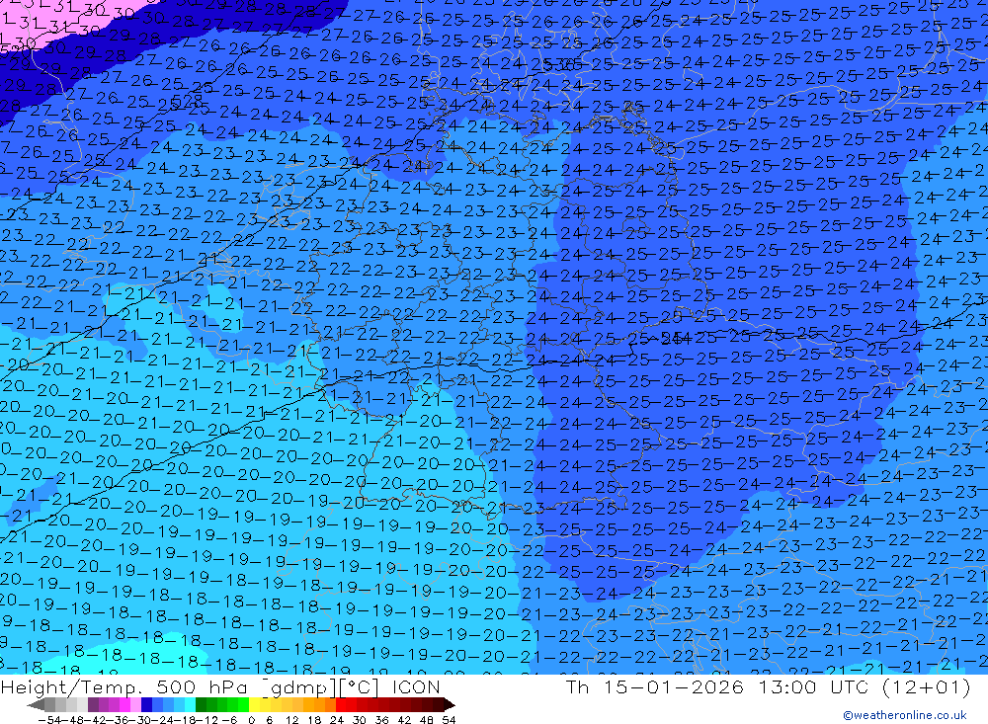Image resolution: width=988 pixels, height=724 pixels.
Task: Click the dark right arrow of color legend
Action: click(x=450, y=705)
